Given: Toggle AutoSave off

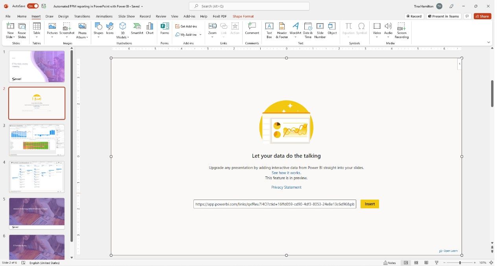Looking at the screenshot, I should coord(33,6).
